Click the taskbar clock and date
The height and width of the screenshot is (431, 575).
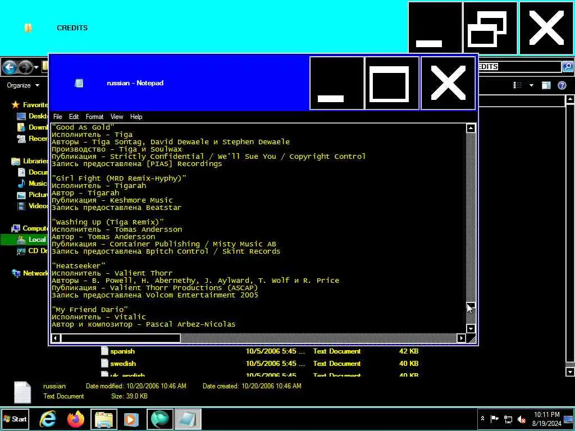click(547, 419)
